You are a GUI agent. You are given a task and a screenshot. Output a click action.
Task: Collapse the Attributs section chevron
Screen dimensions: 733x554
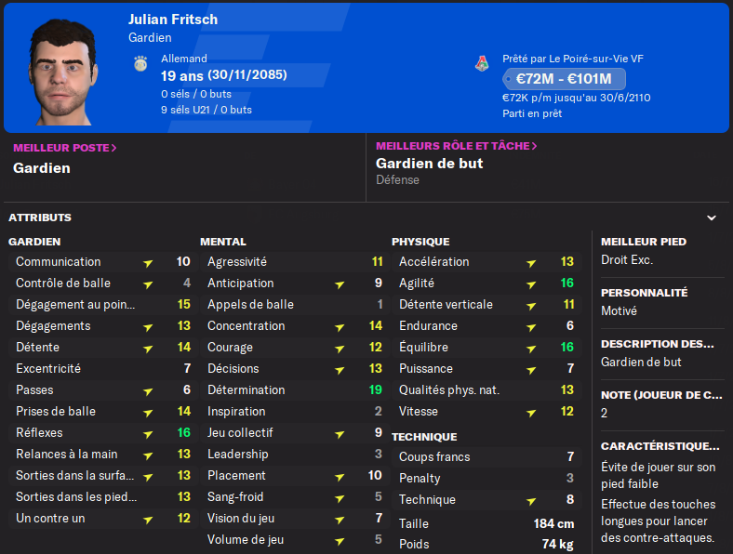point(712,218)
